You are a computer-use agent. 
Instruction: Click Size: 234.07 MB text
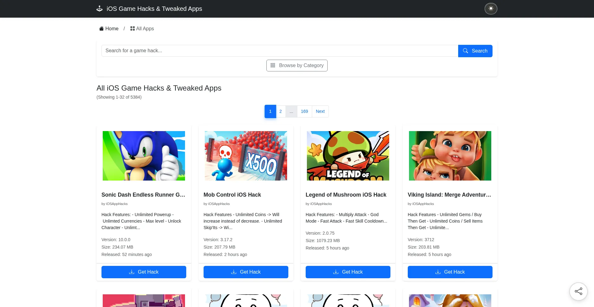(117, 247)
